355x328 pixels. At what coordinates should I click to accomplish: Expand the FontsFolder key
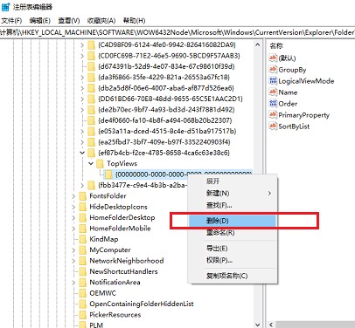tap(73, 196)
